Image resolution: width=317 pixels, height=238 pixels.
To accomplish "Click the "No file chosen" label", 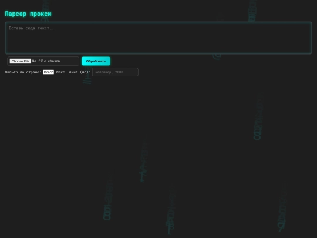I will pos(46,61).
